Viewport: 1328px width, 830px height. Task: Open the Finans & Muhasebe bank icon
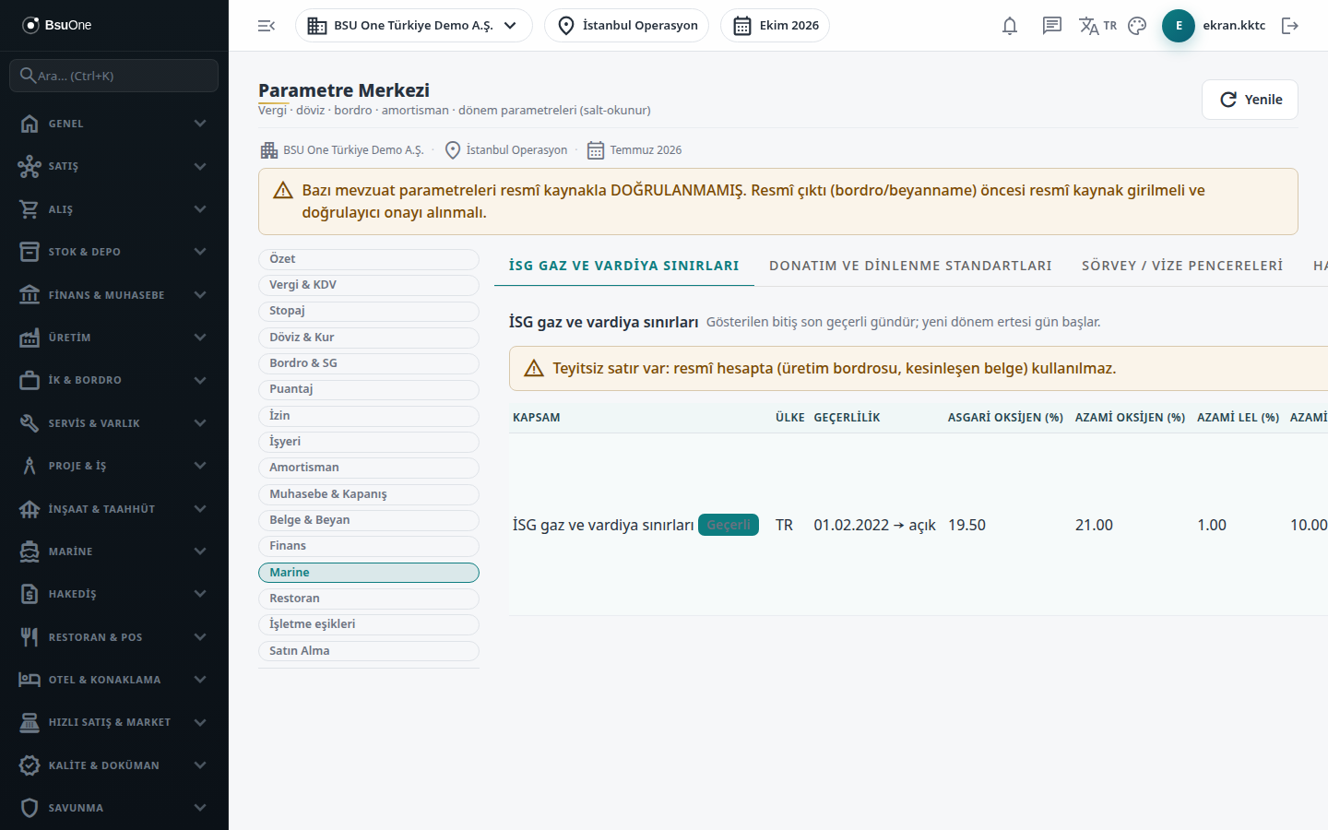point(30,295)
